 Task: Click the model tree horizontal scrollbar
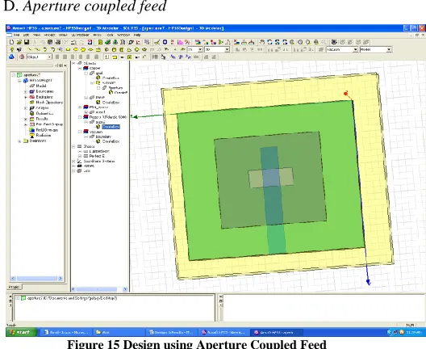(x=99, y=289)
